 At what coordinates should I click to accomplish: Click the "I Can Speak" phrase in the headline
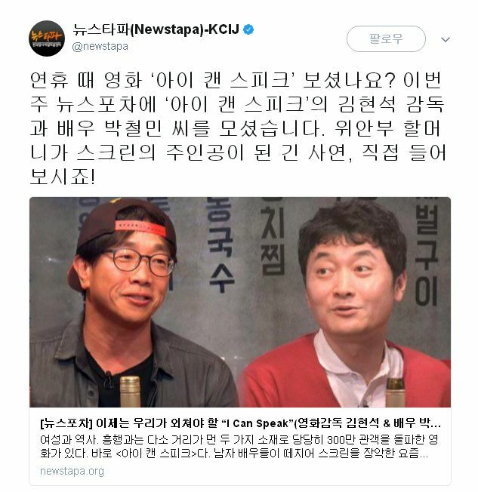pos(259,423)
